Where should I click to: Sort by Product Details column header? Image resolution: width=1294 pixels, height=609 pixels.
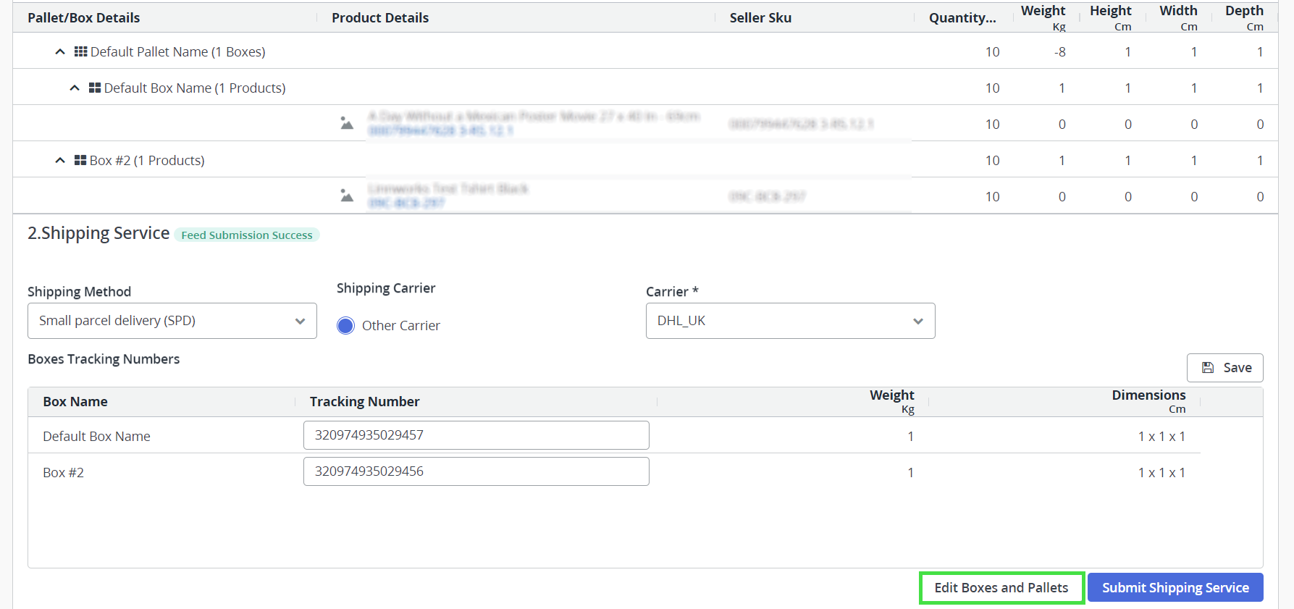[380, 18]
